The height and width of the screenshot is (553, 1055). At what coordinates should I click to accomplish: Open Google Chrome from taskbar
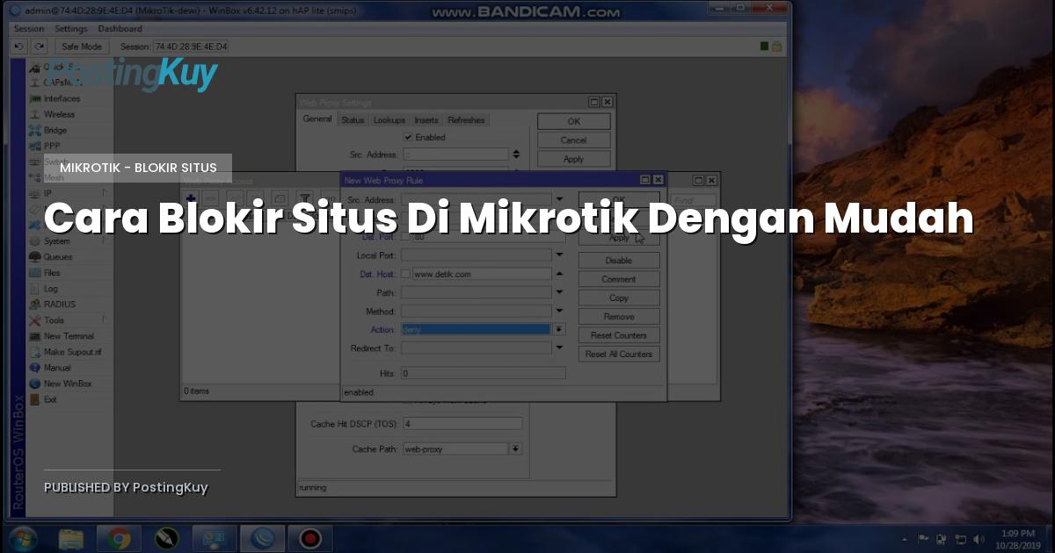[119, 537]
